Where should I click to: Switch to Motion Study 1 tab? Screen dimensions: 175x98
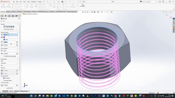[x=24, y=91]
